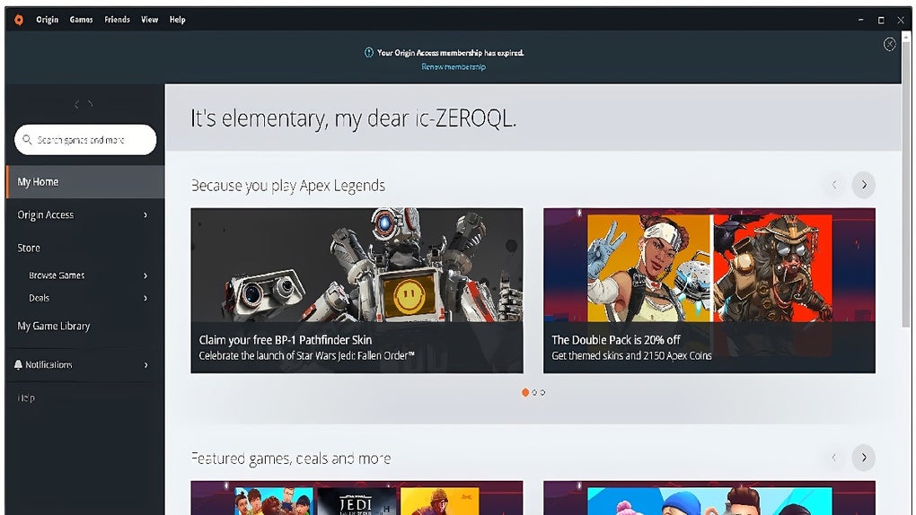Click the sidebar back navigation arrow
The image size is (916, 515).
pyautogui.click(x=76, y=105)
